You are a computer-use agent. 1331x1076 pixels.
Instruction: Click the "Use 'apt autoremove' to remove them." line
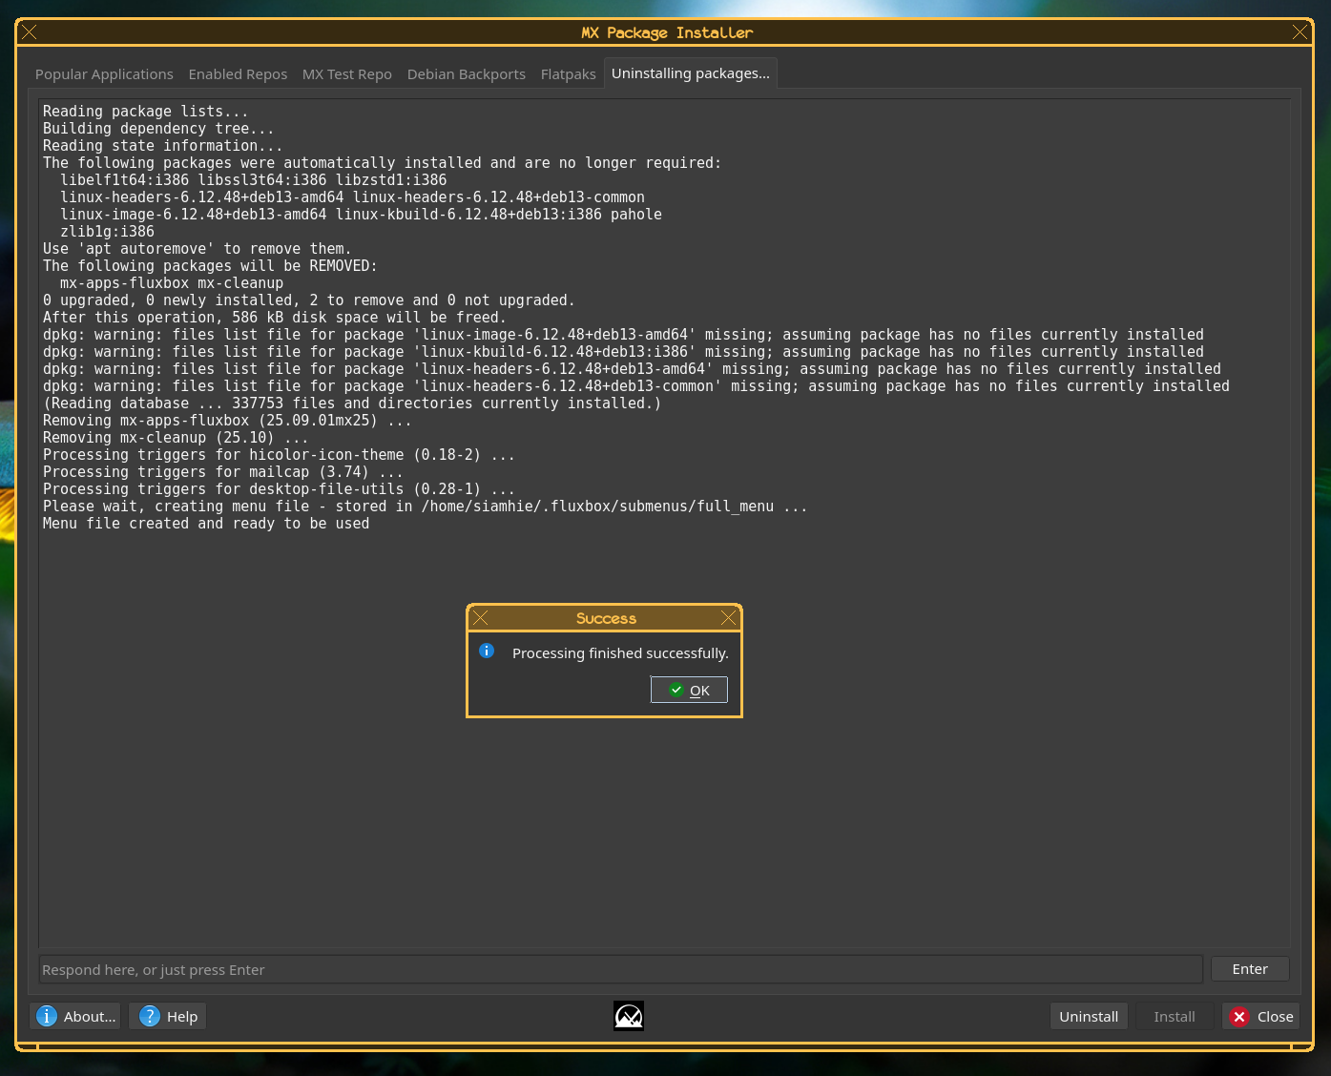(197, 249)
